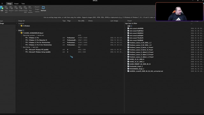Click the Delete toolbar button

[37, 11]
